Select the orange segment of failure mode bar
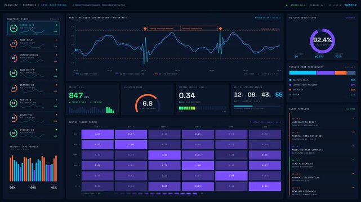 [341, 73]
